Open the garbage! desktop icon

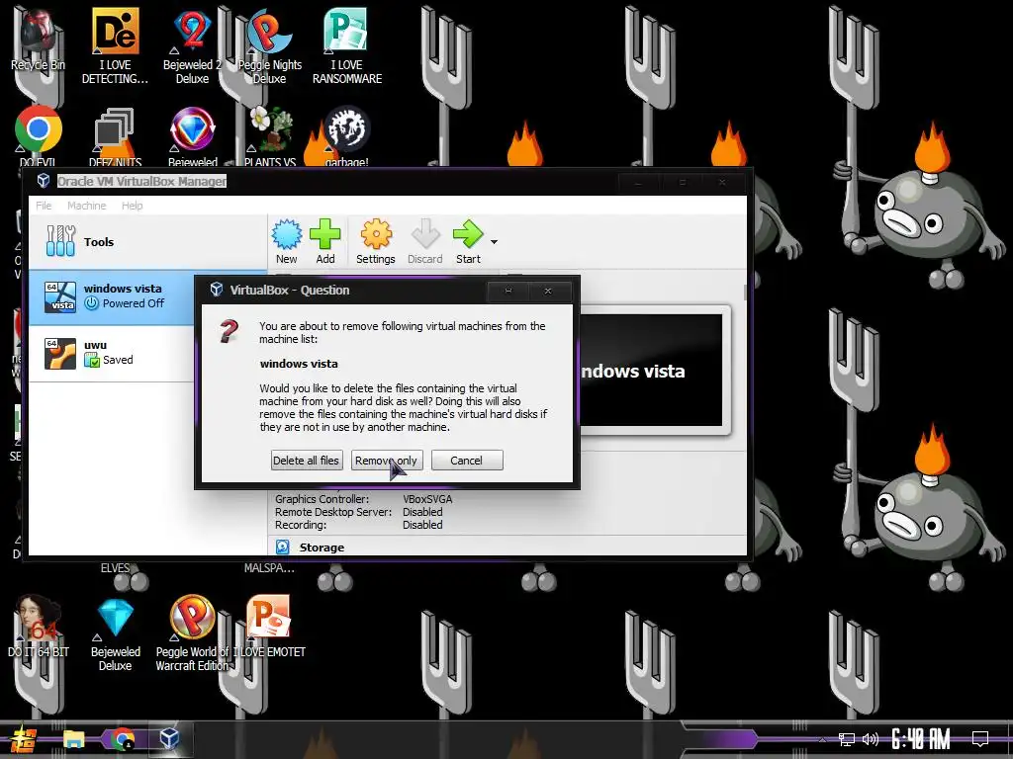(x=347, y=134)
